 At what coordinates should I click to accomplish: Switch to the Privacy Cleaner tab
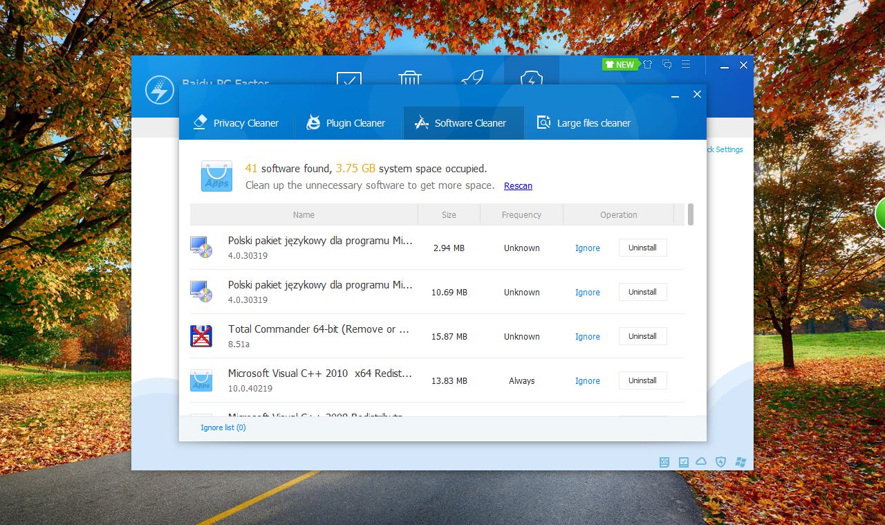click(x=236, y=123)
